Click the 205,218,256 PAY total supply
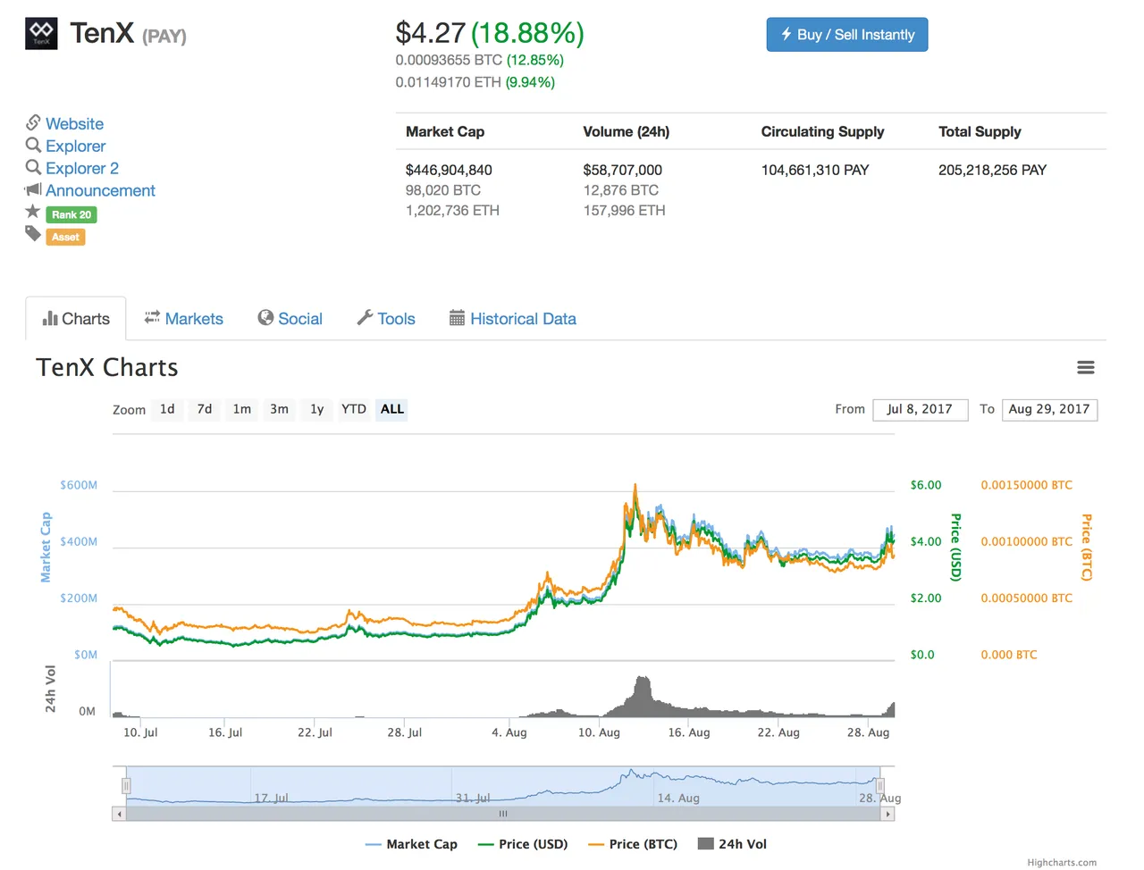 coord(992,170)
